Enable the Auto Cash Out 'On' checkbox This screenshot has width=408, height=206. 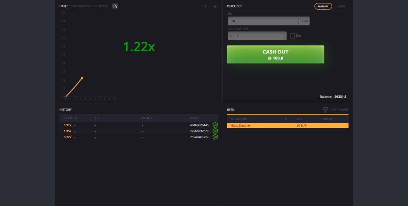tap(292, 36)
